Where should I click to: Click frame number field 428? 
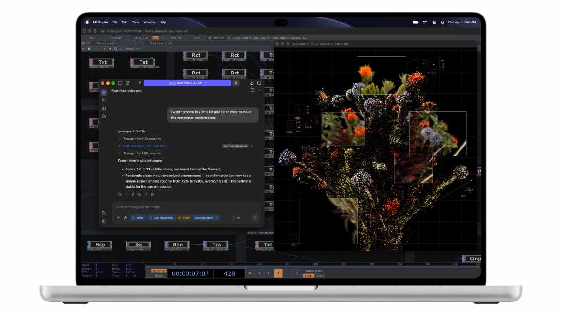pos(229,273)
